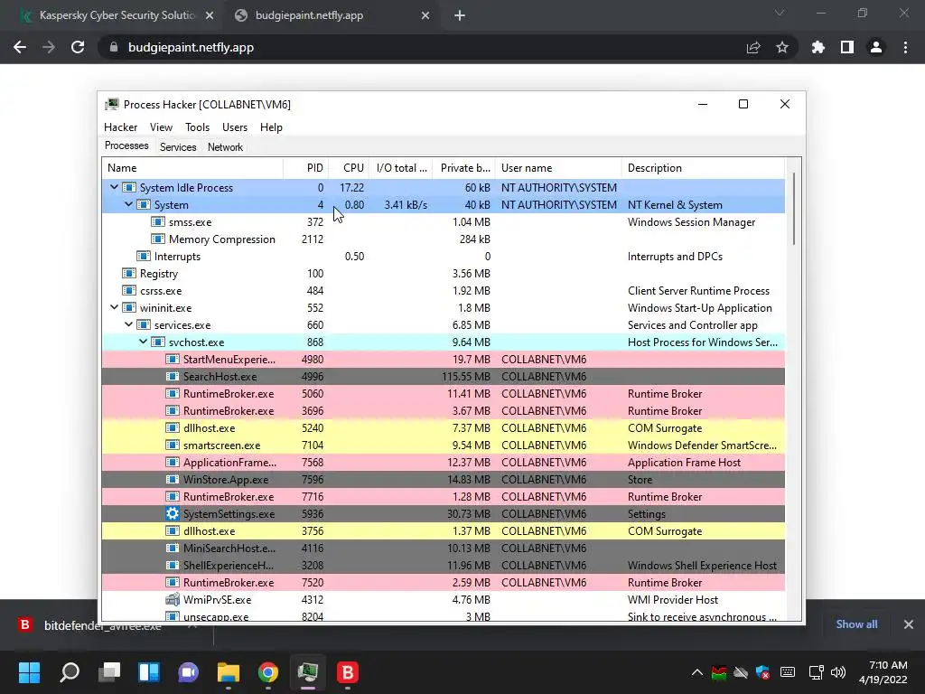Screen dimensions: 925x694
Task: Select the dllhost.exe PID 5240 row
Action: 443,427
